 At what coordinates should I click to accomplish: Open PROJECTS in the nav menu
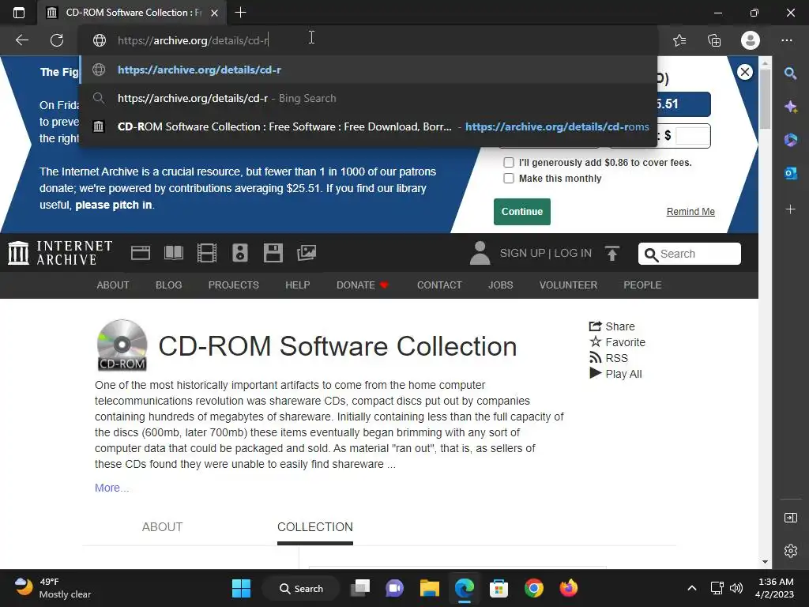(234, 285)
